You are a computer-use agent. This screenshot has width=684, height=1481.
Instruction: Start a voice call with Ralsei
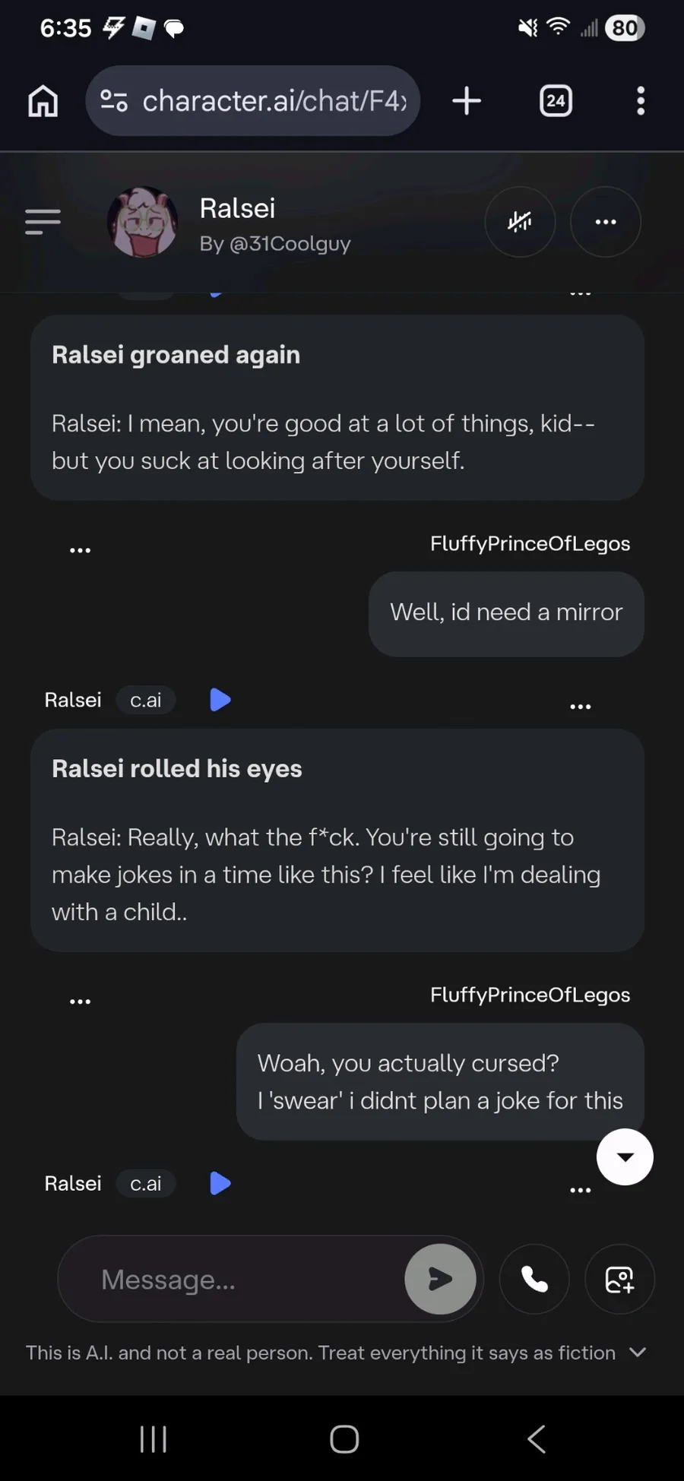tap(534, 1280)
